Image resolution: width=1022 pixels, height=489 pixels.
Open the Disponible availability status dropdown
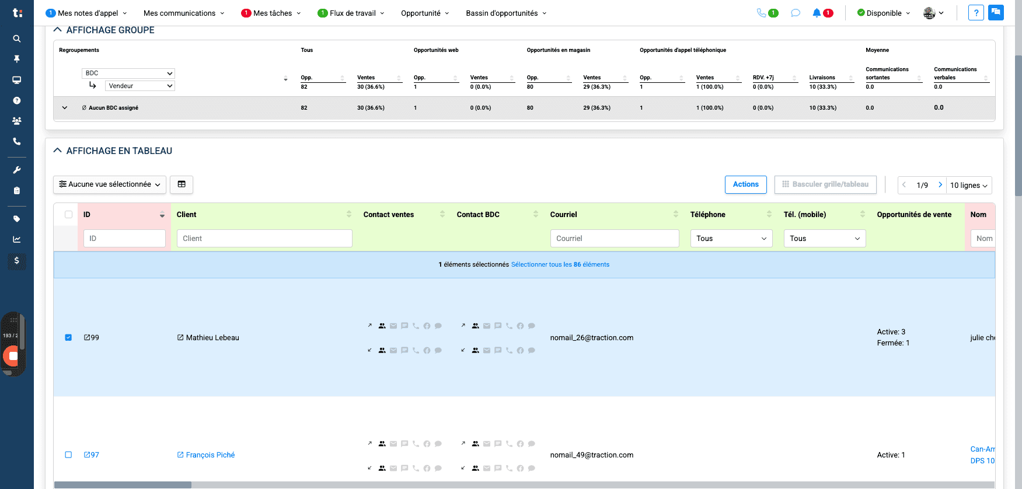tap(884, 13)
